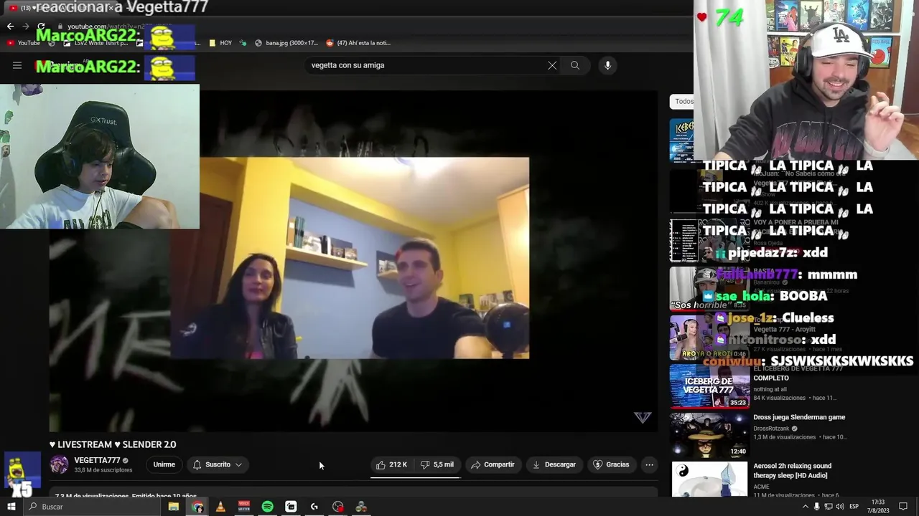Screen dimensions: 919x516
Task: Reload the page
Action: (x=41, y=27)
